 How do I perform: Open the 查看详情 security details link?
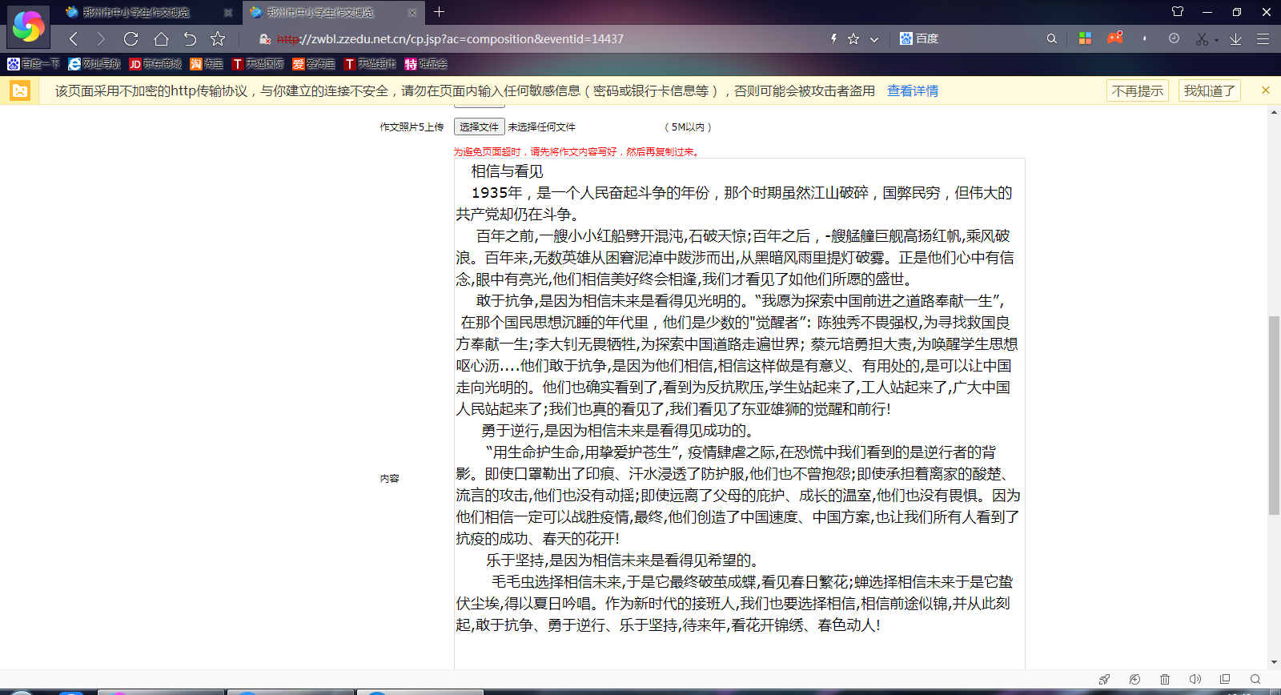click(912, 90)
